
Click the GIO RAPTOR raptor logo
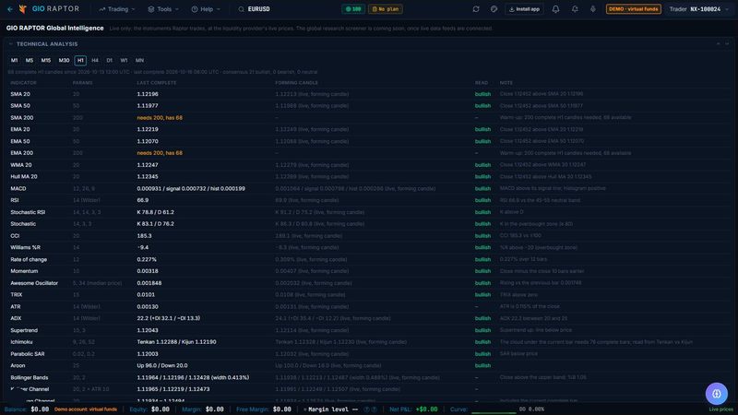(22, 9)
